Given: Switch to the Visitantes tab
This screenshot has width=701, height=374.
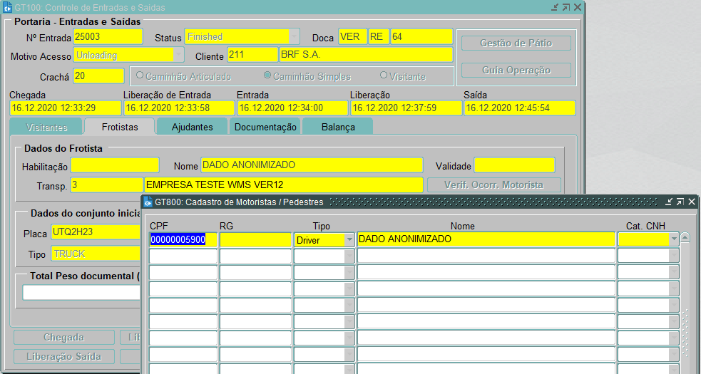Looking at the screenshot, I should pos(46,127).
